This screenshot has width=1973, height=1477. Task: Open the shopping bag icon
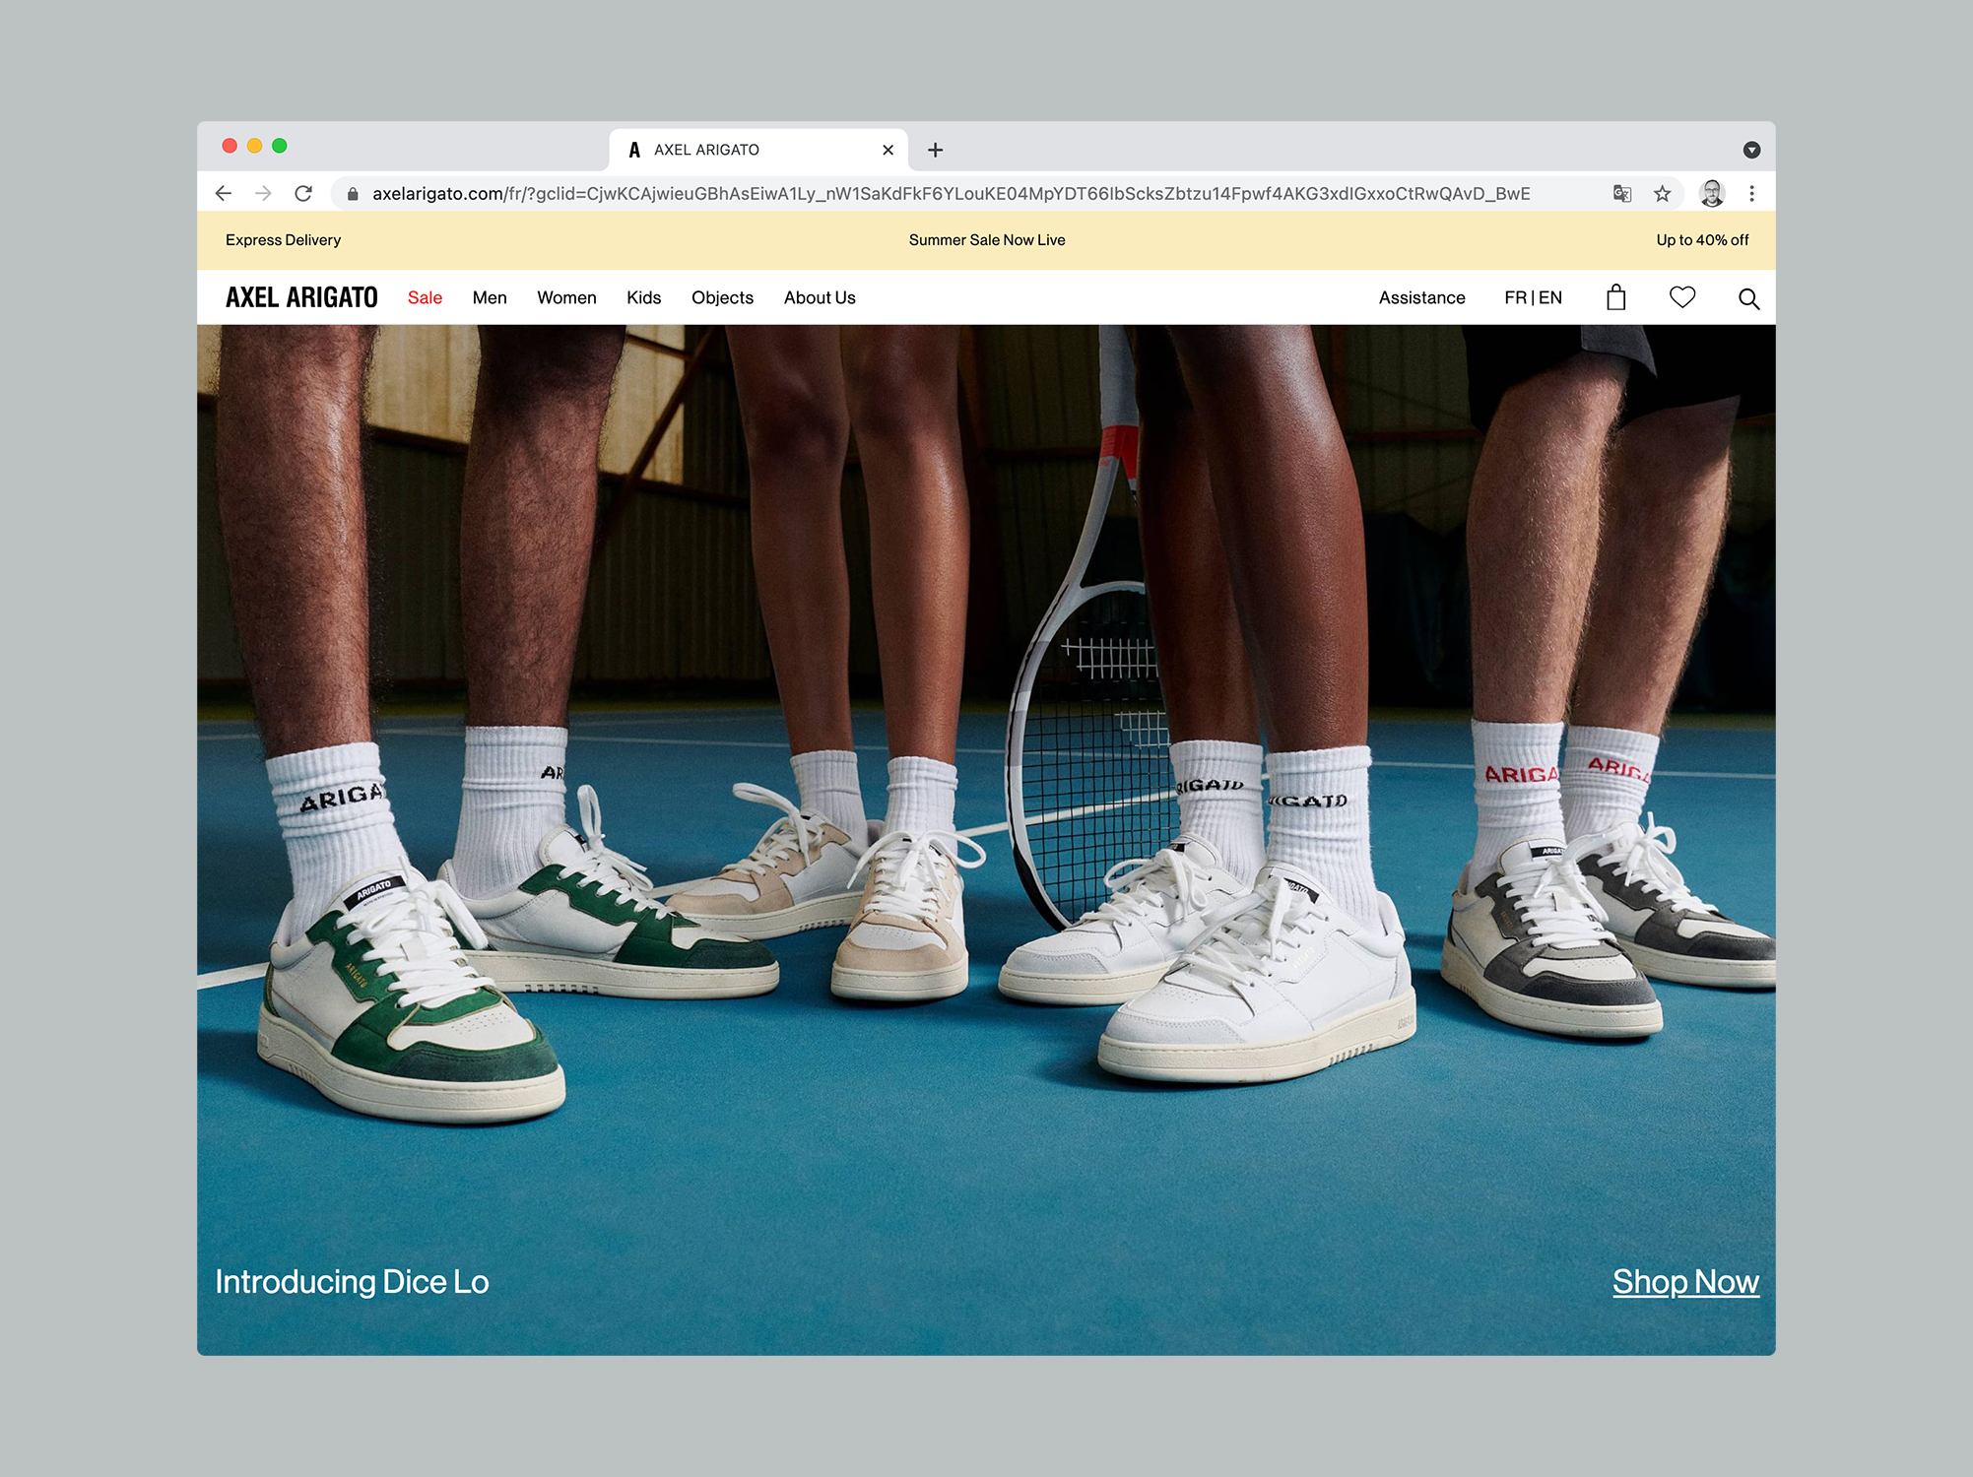tap(1616, 297)
